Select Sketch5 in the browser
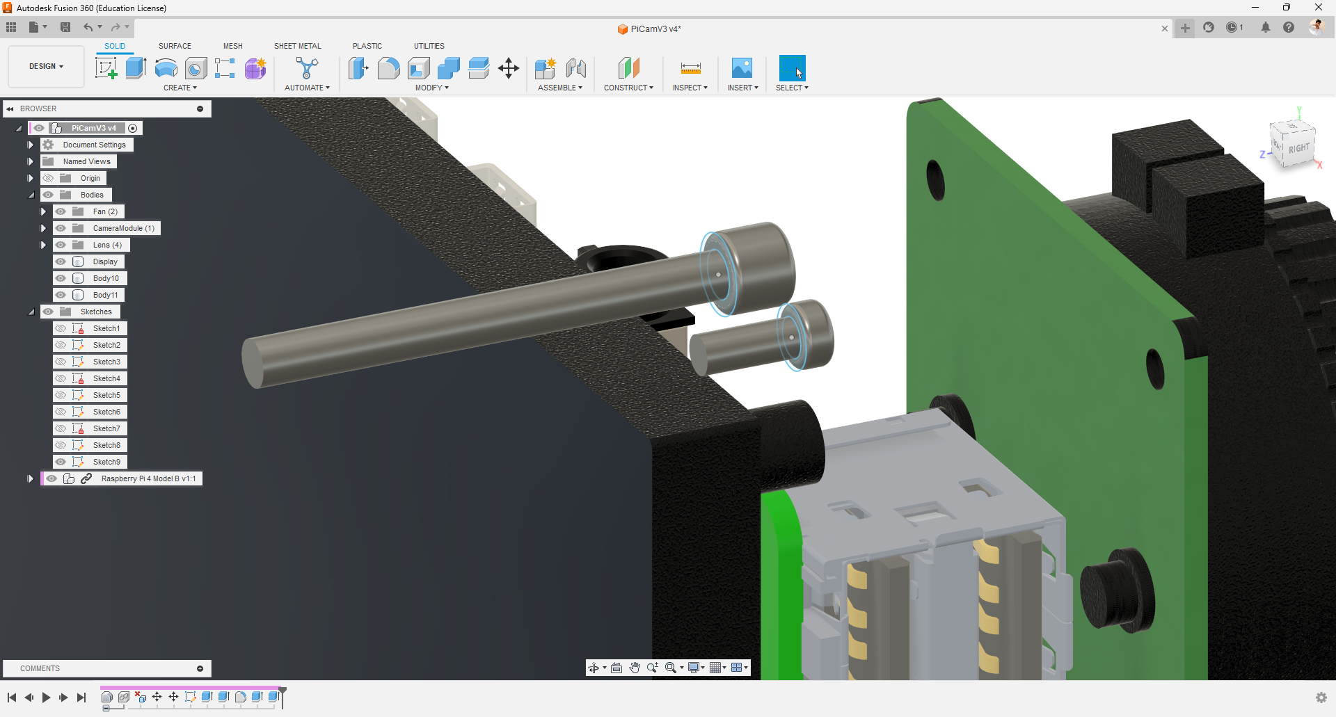The height and width of the screenshot is (717, 1336). 106,395
